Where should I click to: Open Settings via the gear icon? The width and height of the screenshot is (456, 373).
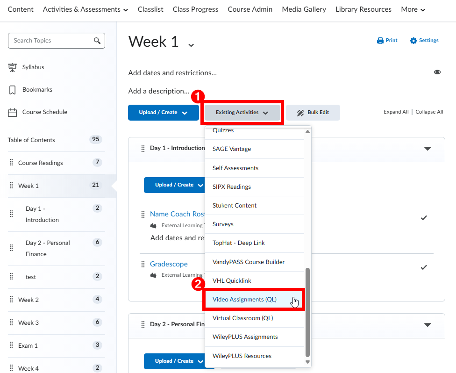click(x=413, y=41)
